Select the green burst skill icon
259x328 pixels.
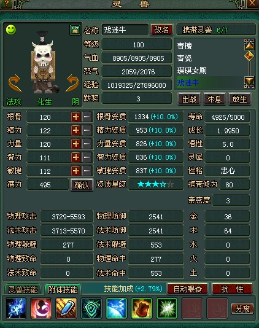(167, 308)
